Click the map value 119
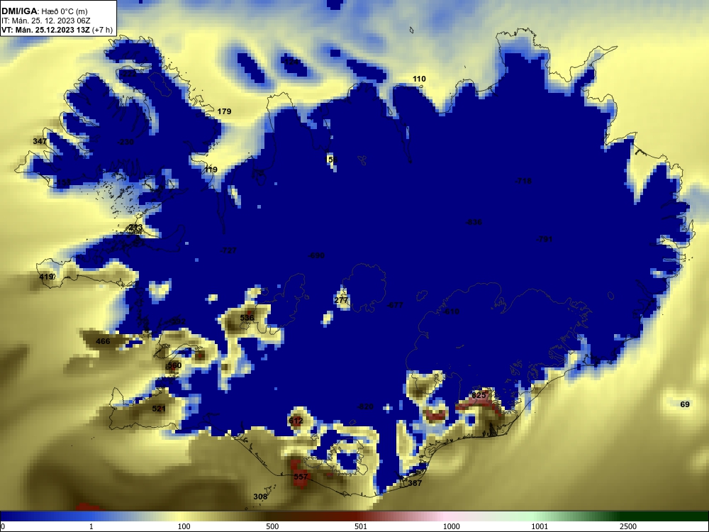 pos(211,170)
